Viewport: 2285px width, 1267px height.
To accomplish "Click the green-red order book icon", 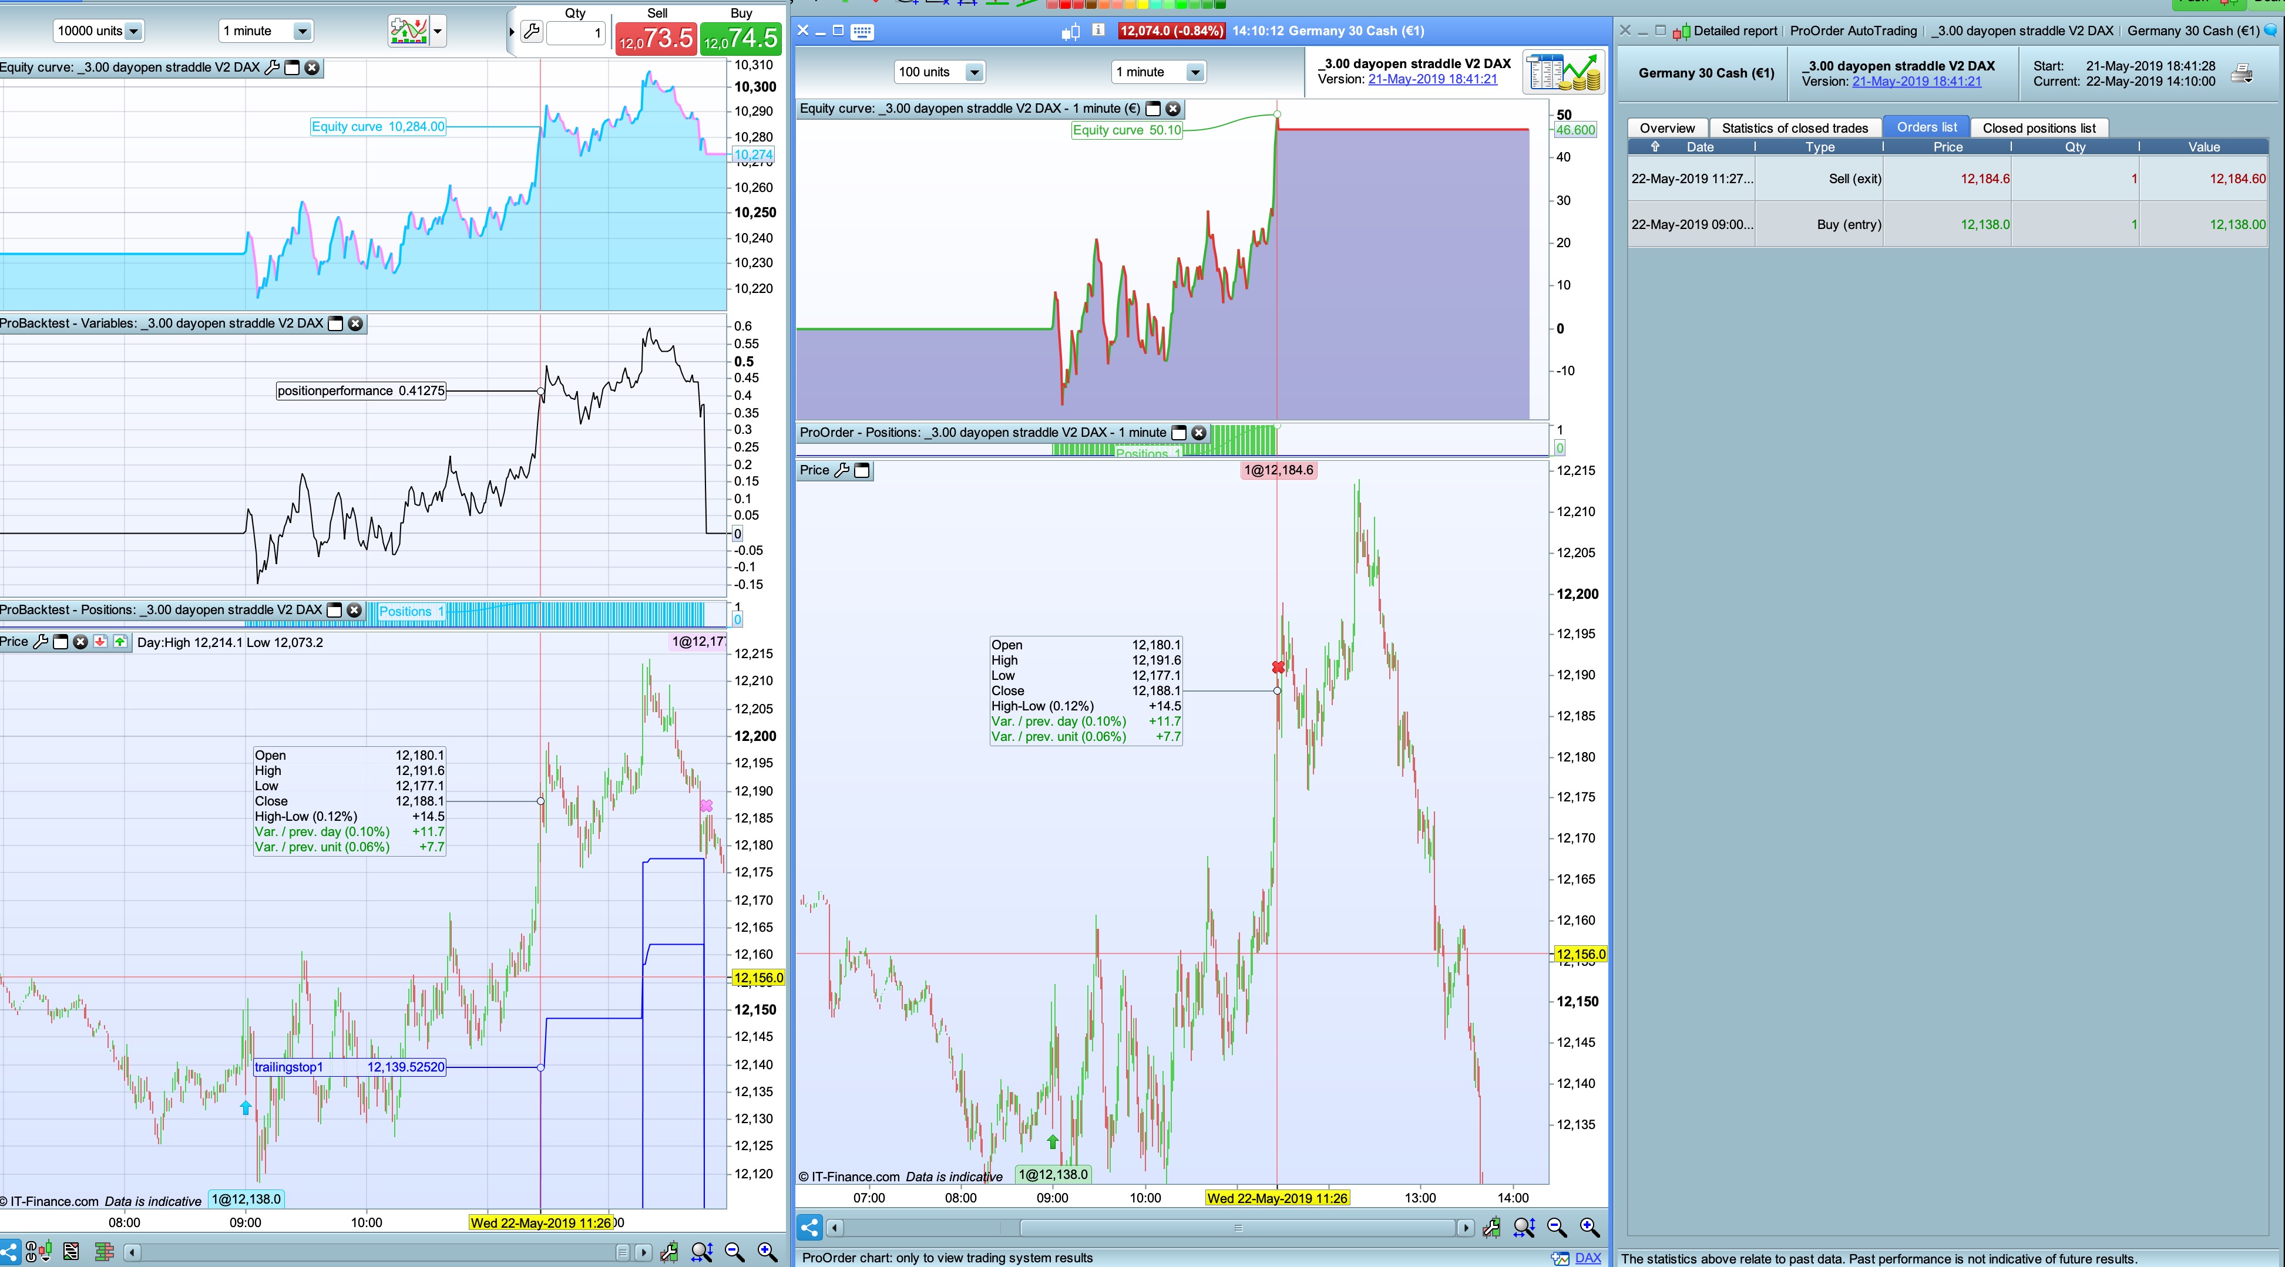I will pyautogui.click(x=104, y=1251).
